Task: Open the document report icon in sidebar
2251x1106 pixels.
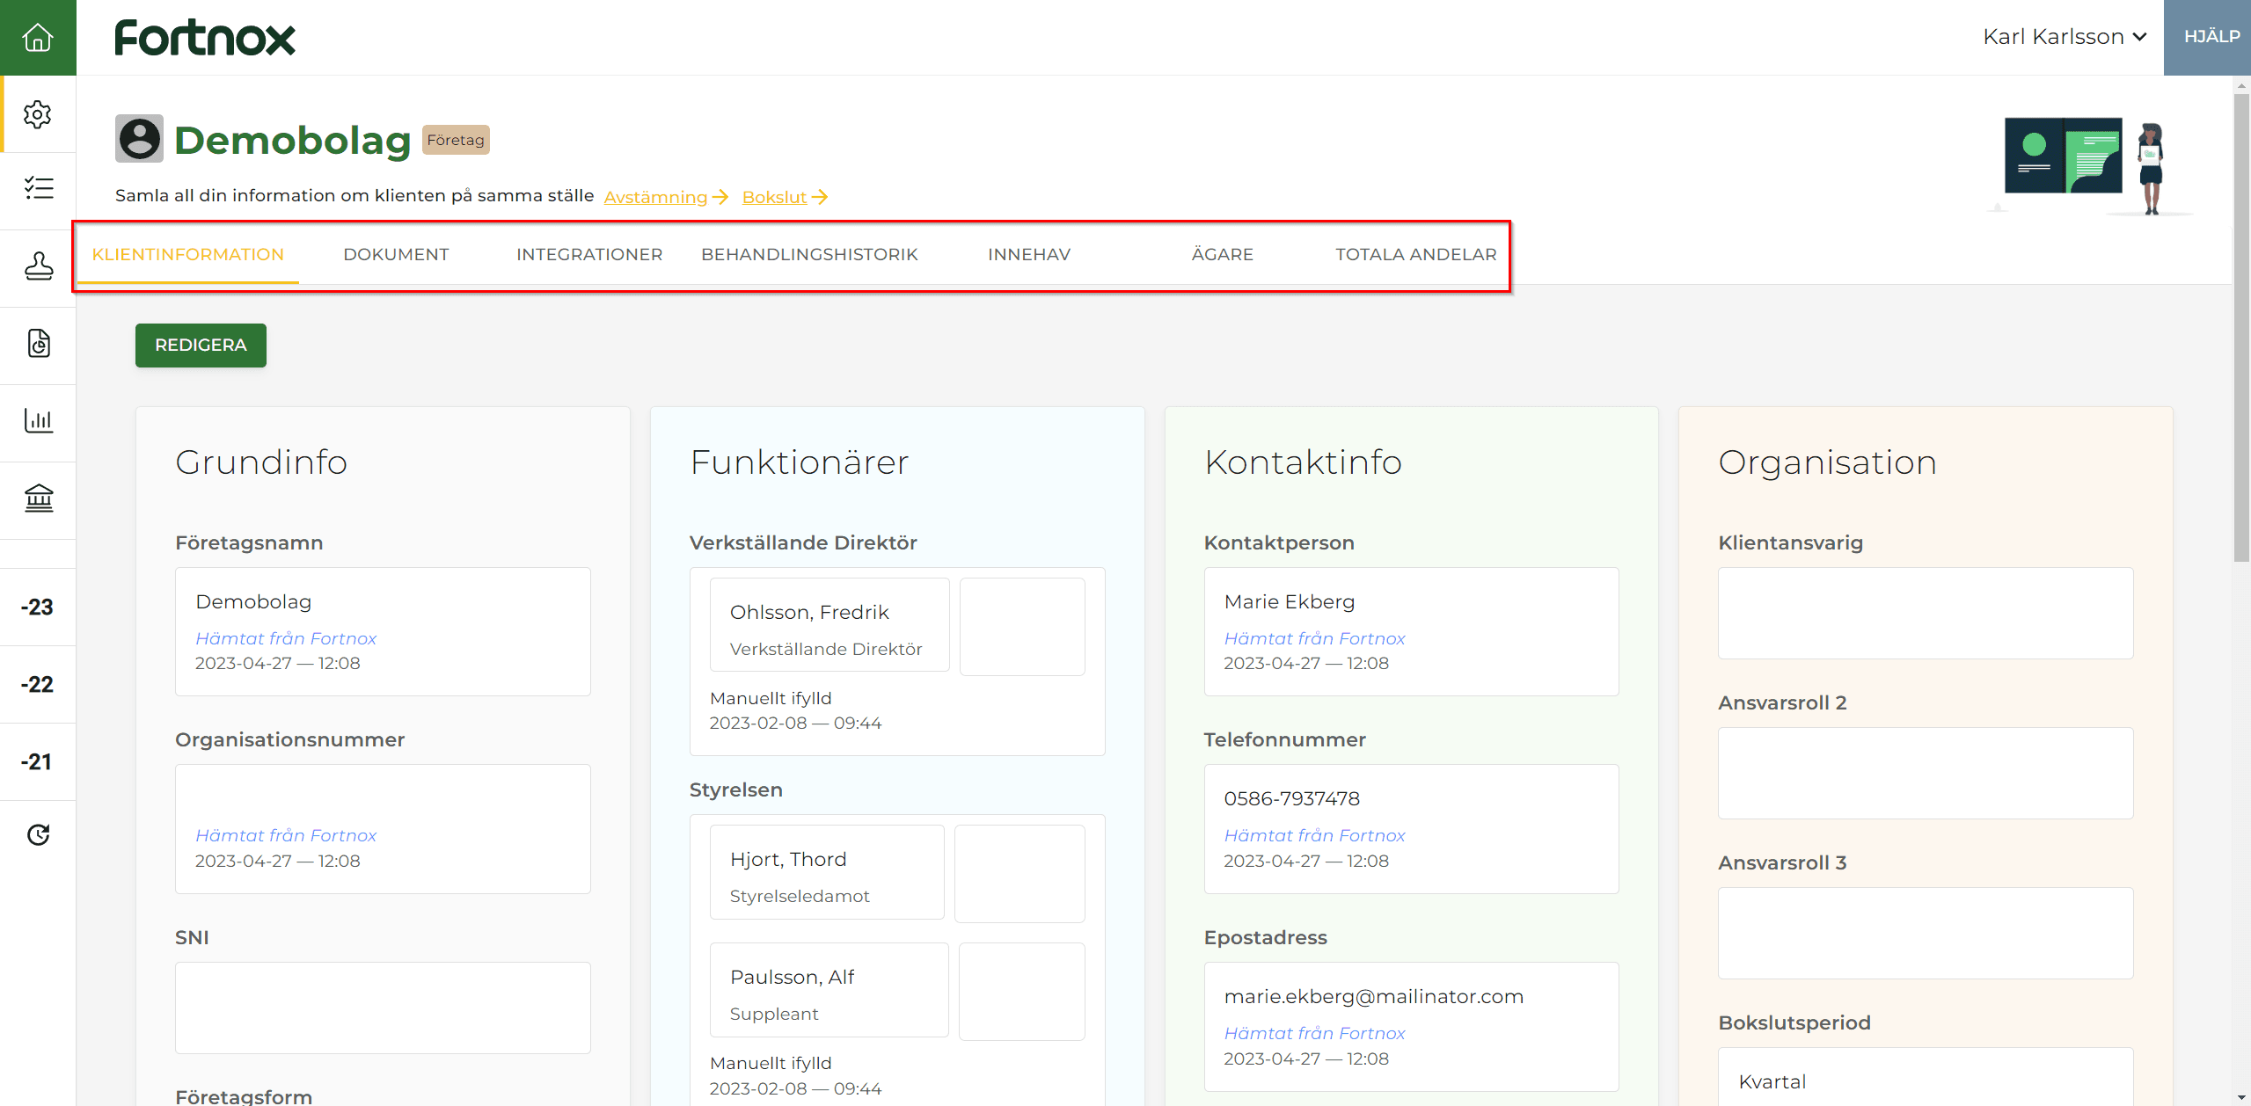Action: pos(38,343)
